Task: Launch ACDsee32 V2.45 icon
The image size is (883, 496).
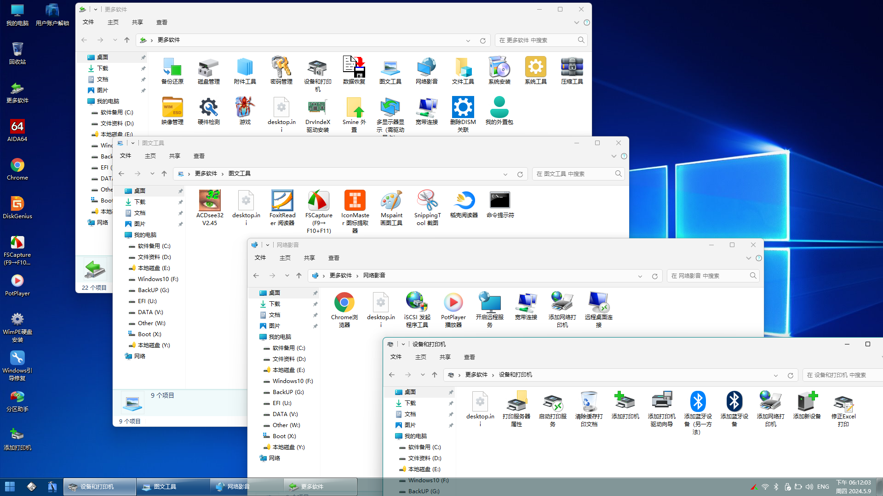Action: 210,208
